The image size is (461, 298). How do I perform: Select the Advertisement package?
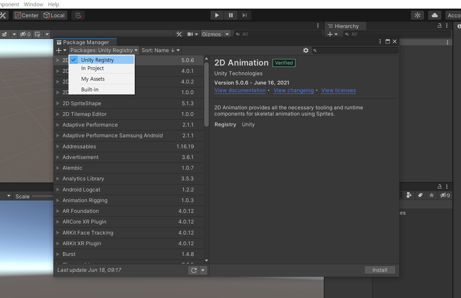[x=129, y=157]
